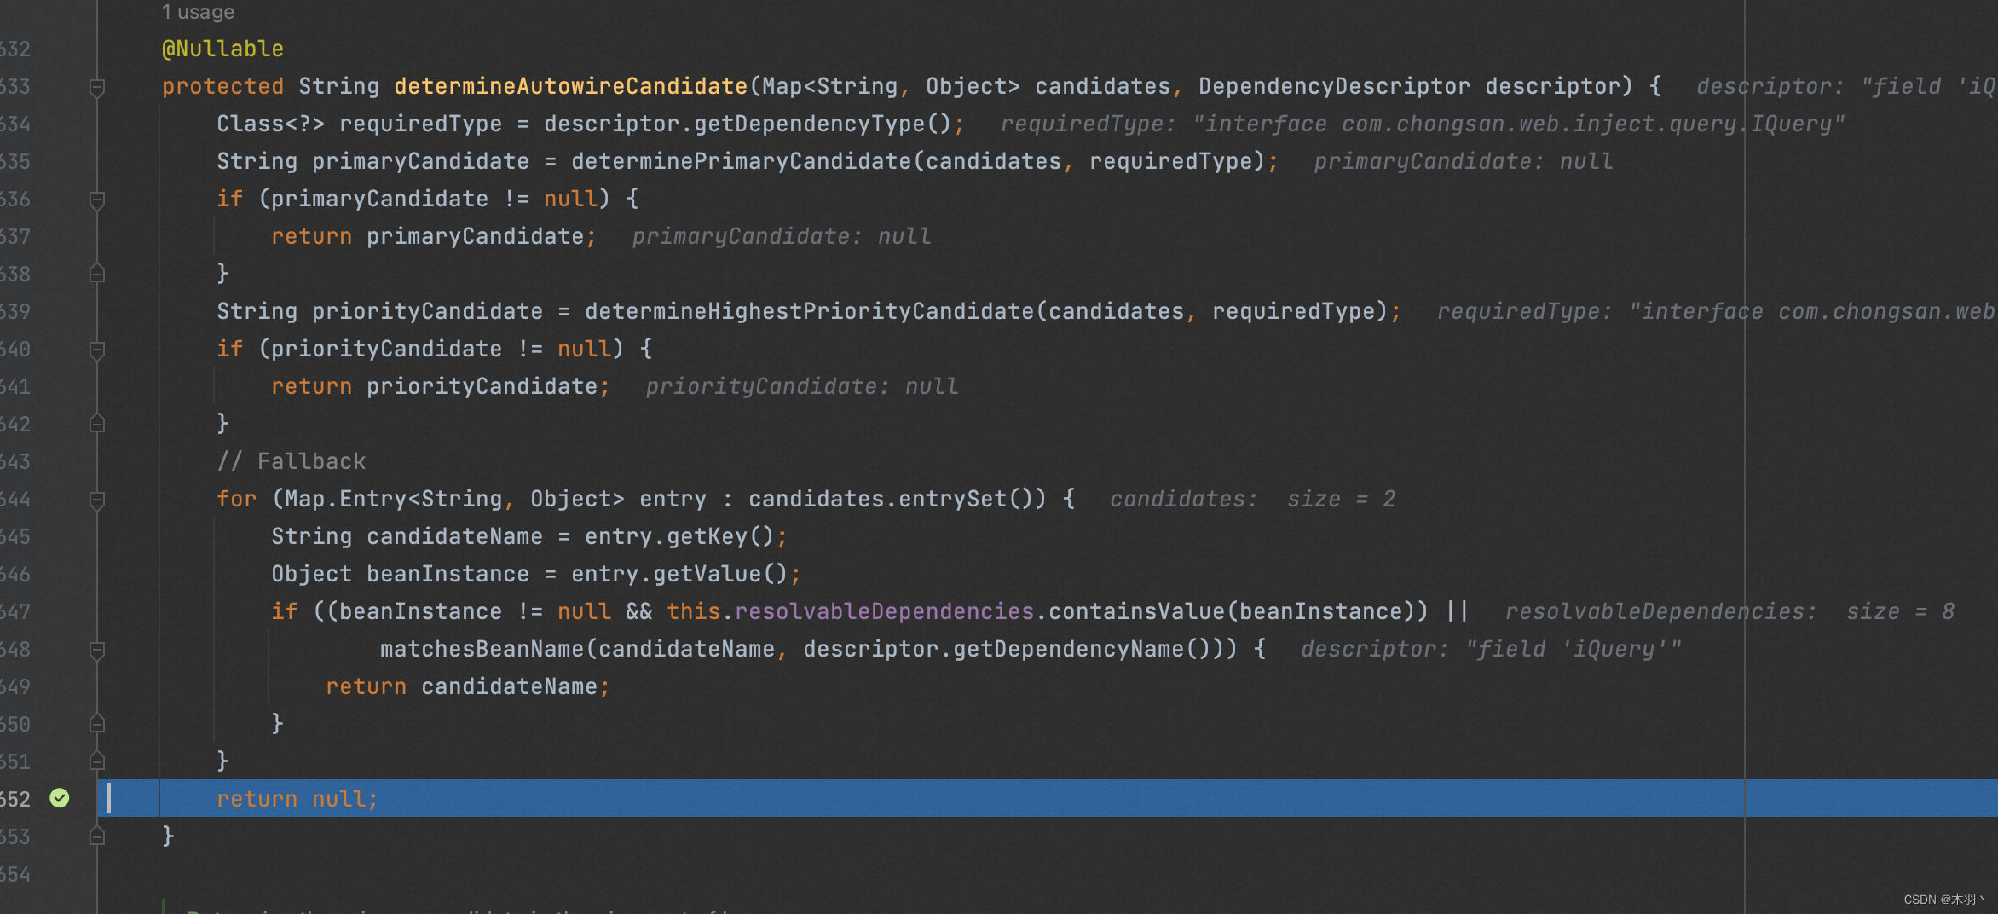
Task: Click the matchesBeanName method call
Action: click(x=482, y=649)
